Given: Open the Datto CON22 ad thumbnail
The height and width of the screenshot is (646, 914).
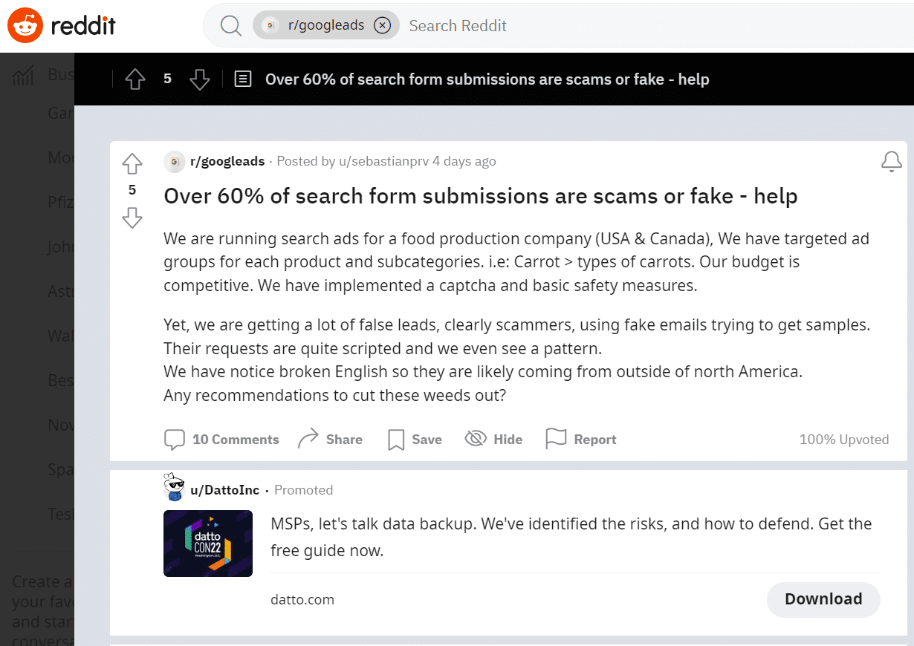Looking at the screenshot, I should (208, 543).
